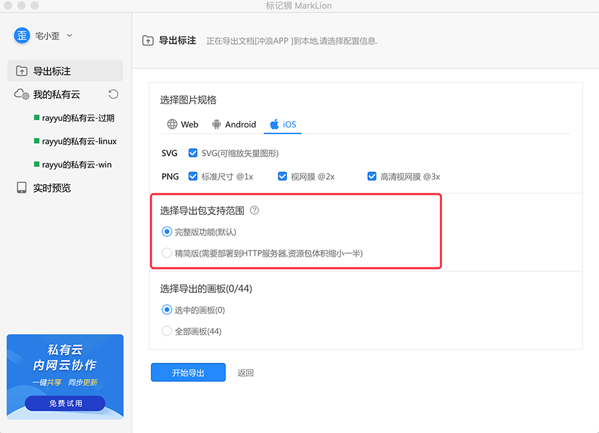
Task: Uncheck the SVG scalable vector checkbox
Action: click(193, 153)
